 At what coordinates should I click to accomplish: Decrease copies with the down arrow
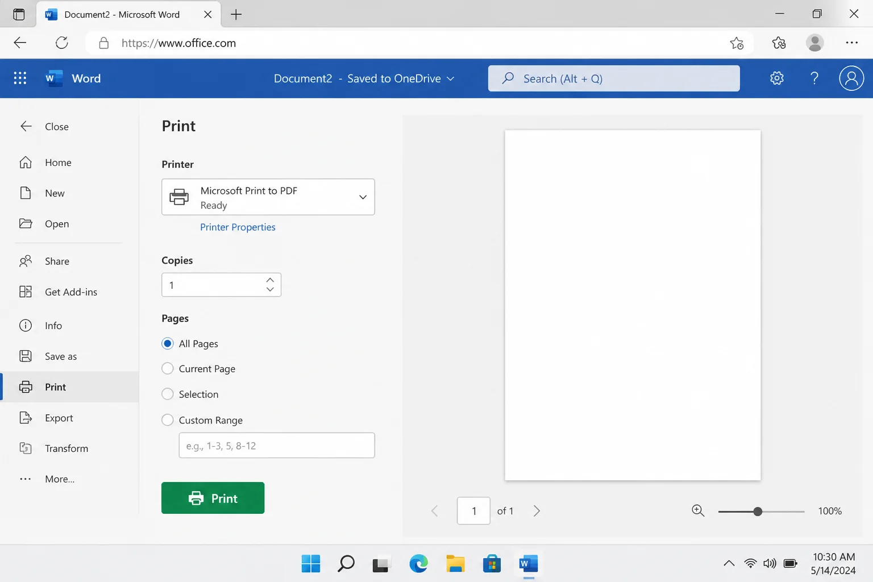coord(270,289)
